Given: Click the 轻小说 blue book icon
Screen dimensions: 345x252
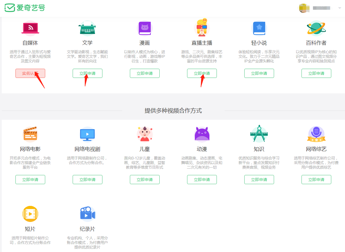Looking at the screenshot, I should (259, 28).
